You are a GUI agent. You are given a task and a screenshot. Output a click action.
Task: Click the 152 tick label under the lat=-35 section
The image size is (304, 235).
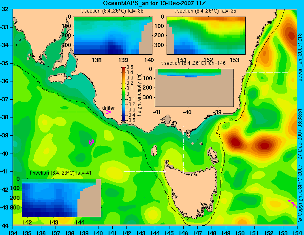(x=208, y=60)
